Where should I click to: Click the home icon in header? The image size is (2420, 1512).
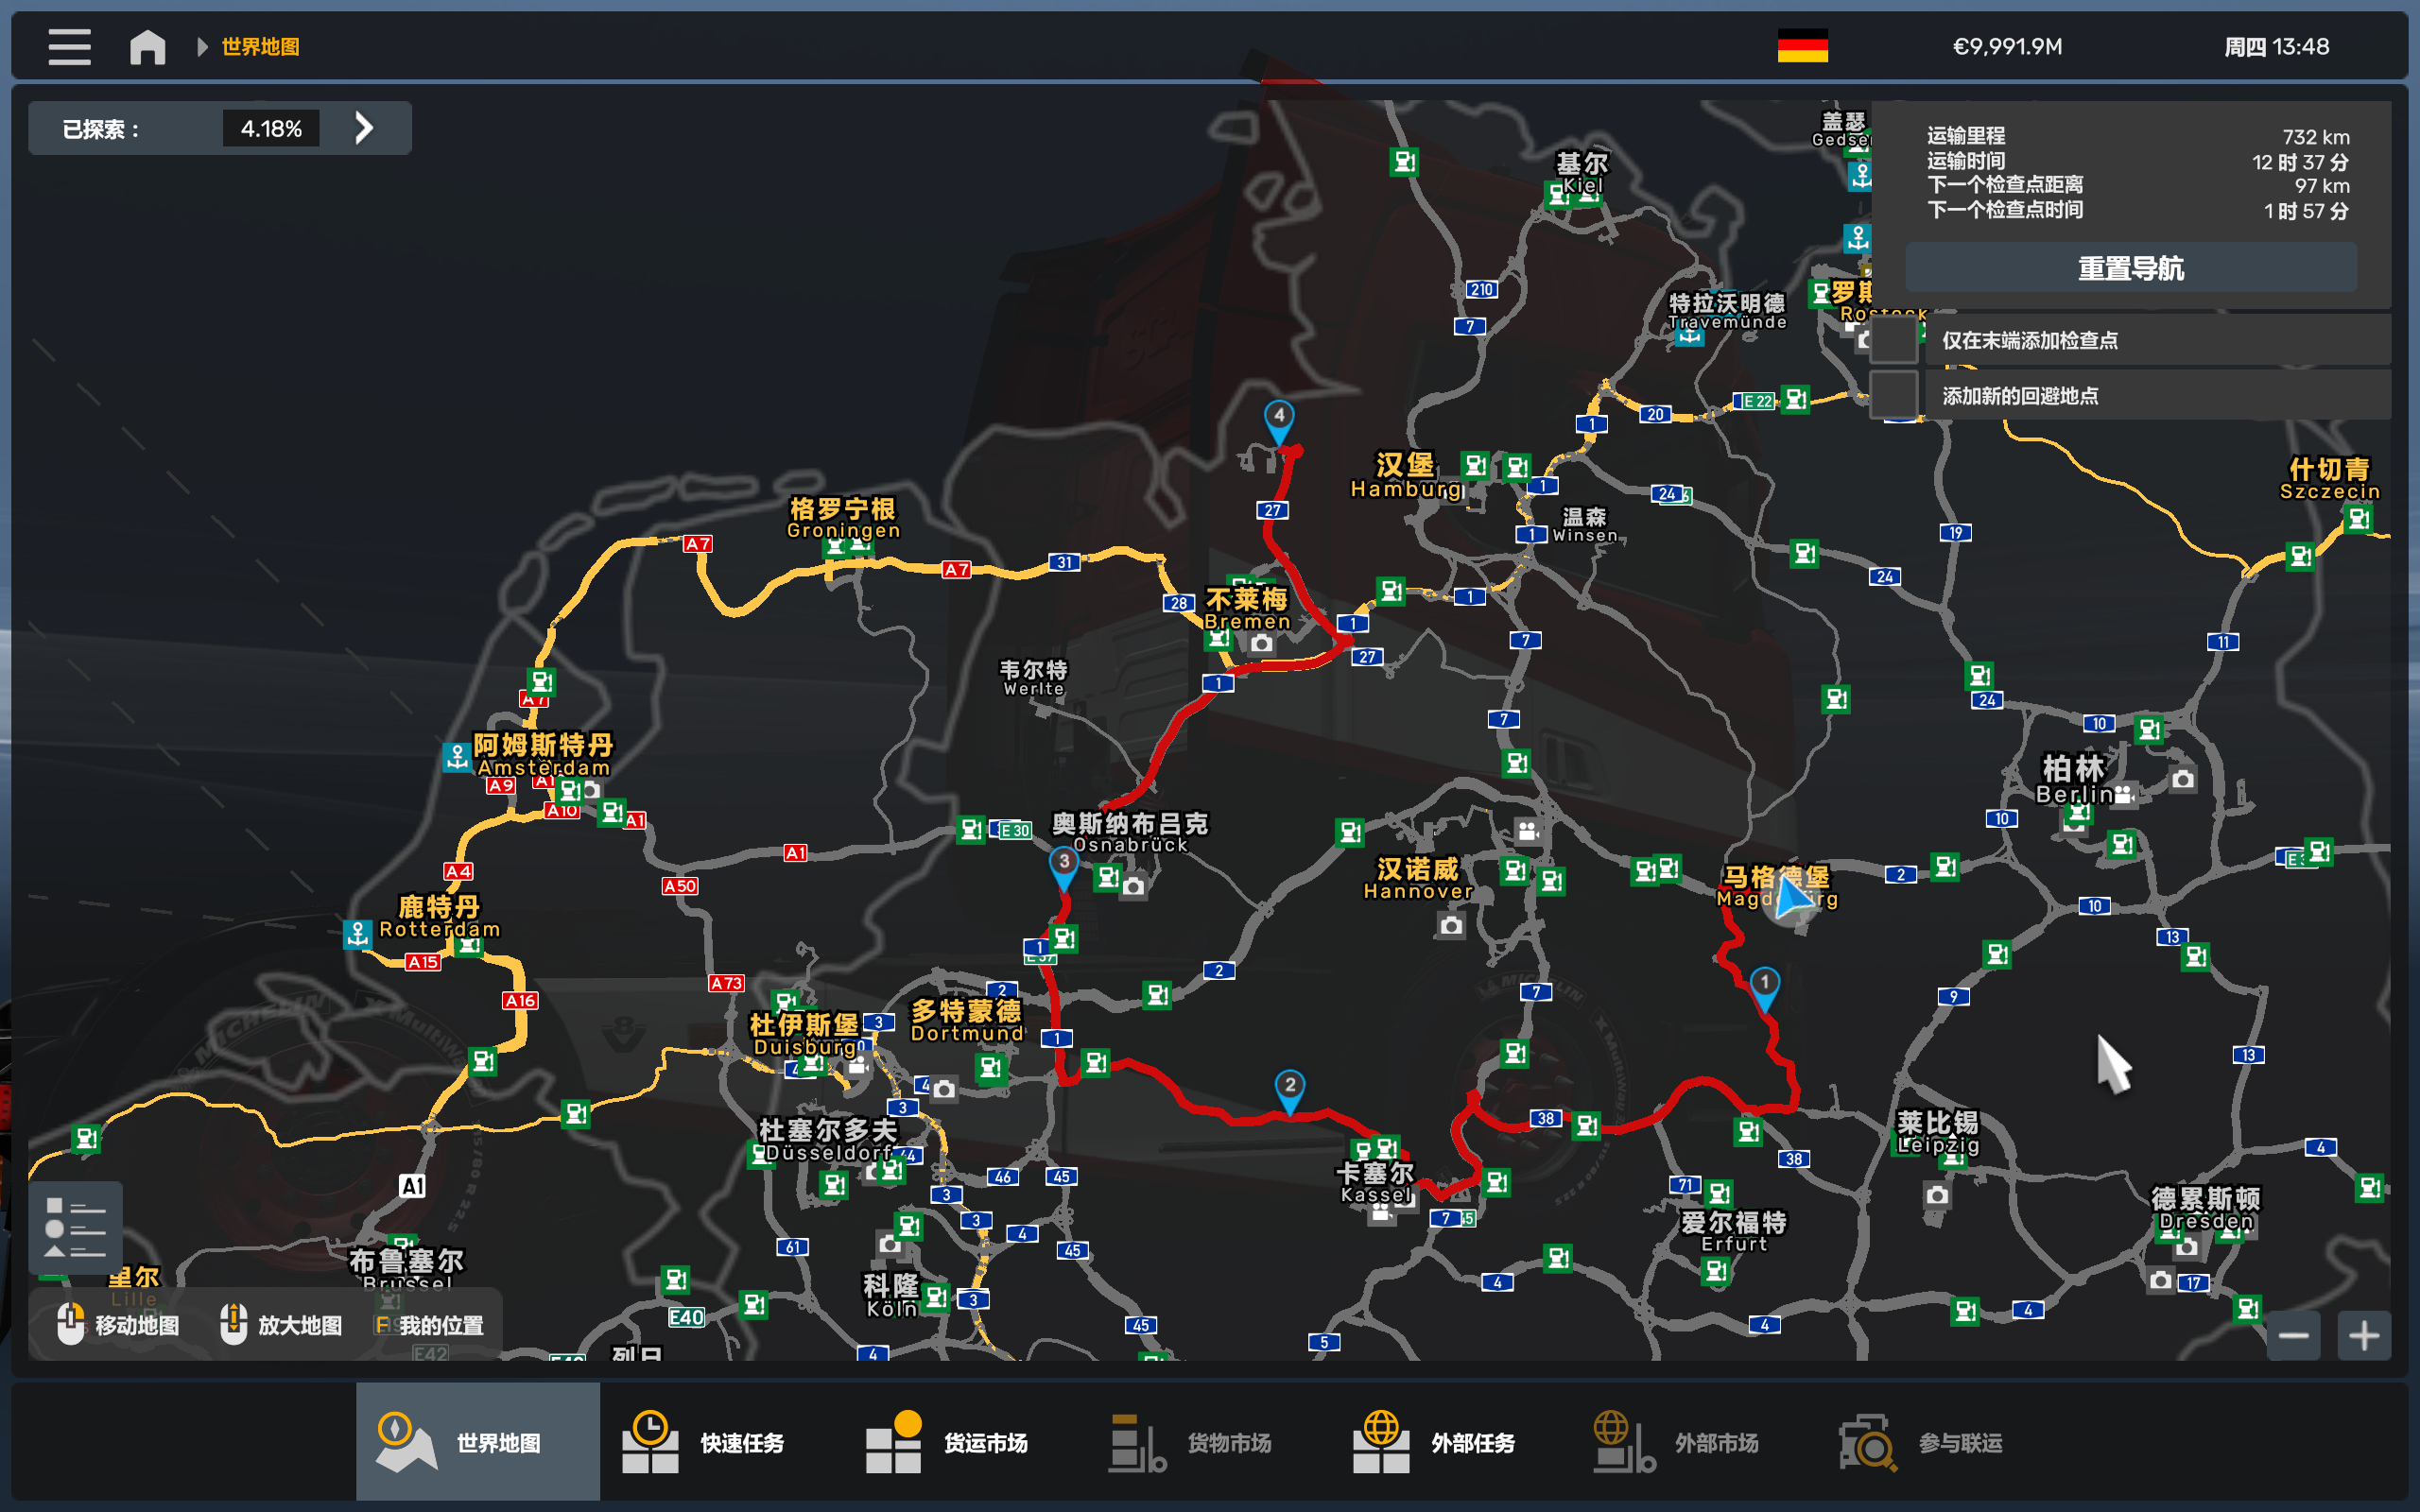click(147, 47)
